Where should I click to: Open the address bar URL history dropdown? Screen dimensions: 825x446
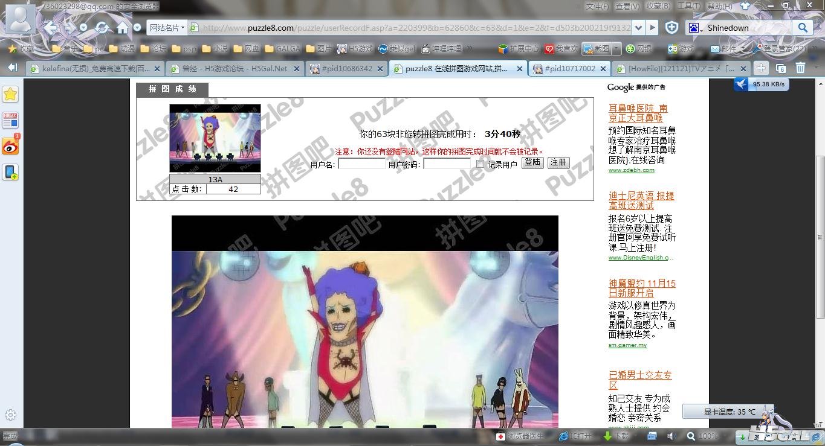point(639,28)
